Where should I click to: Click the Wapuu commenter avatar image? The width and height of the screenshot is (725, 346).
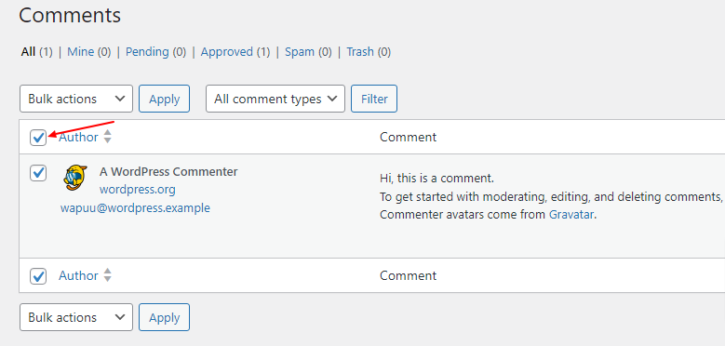coord(74,178)
